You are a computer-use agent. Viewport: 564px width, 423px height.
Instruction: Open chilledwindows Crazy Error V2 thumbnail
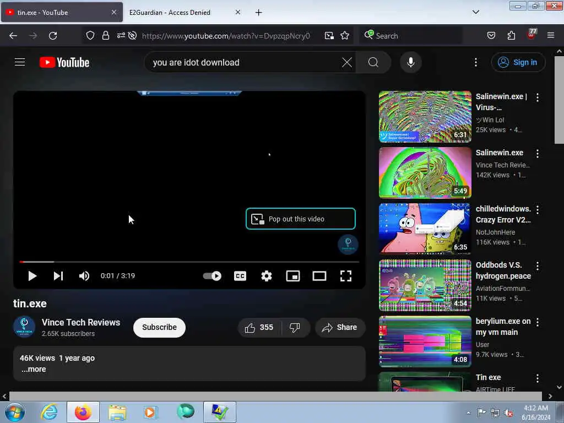pos(425,229)
